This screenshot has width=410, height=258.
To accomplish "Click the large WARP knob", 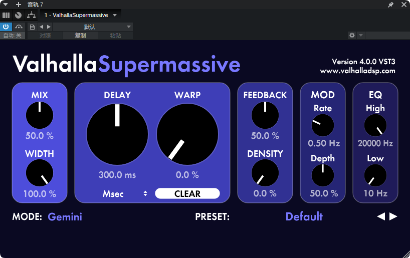I will (x=187, y=134).
